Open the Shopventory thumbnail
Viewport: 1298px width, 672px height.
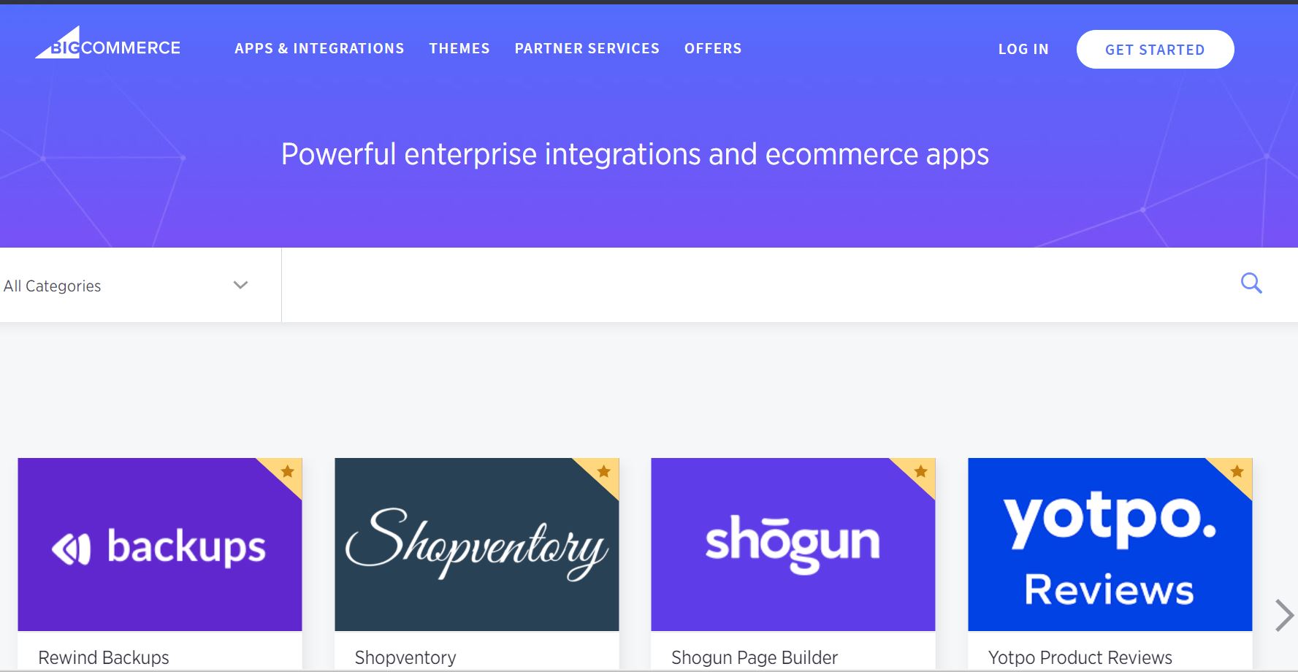pyautogui.click(x=476, y=544)
